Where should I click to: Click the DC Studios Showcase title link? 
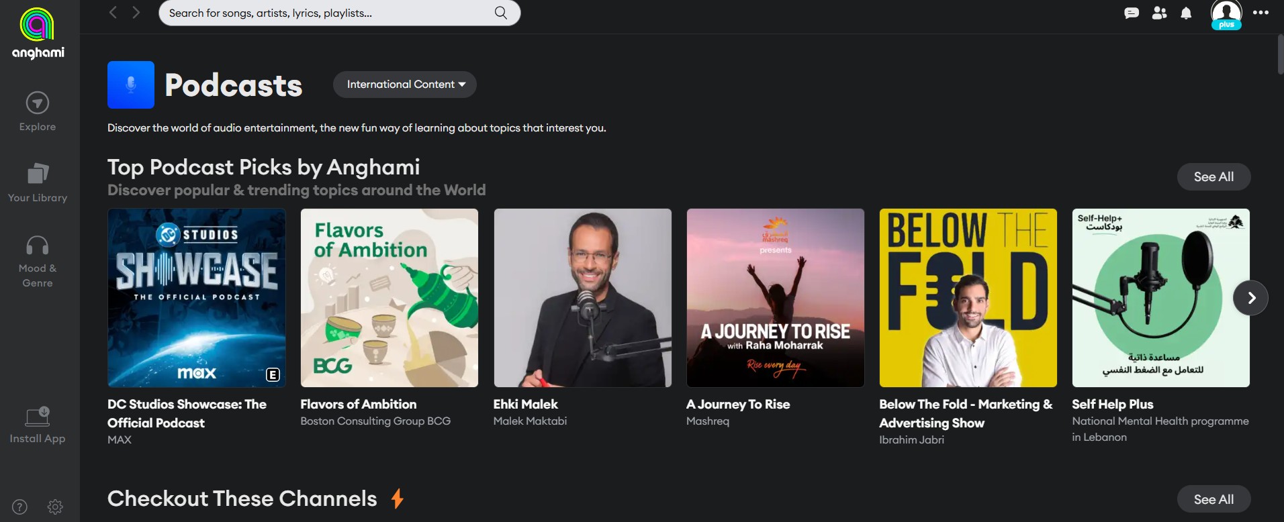coord(187,413)
